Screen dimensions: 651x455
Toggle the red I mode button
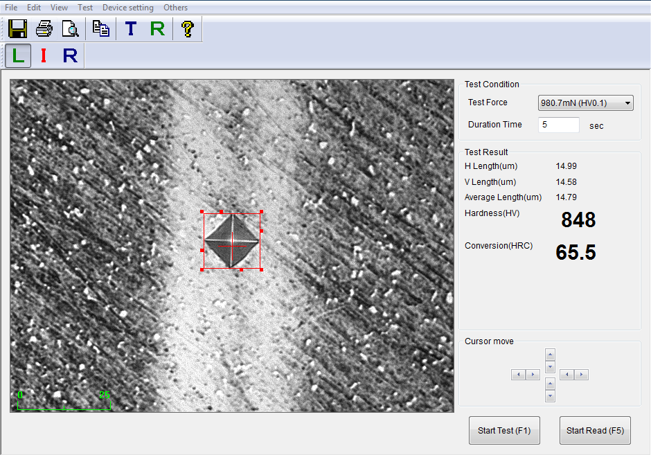pos(44,55)
